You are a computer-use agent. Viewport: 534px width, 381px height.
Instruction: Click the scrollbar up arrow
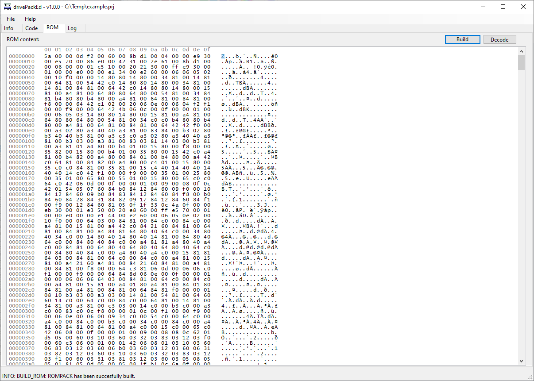coord(521,51)
